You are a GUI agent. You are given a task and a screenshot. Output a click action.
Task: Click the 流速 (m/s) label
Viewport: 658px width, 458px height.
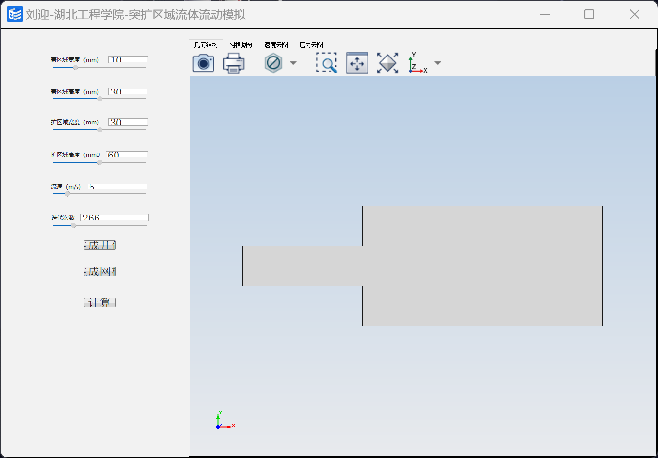pyautogui.click(x=66, y=187)
